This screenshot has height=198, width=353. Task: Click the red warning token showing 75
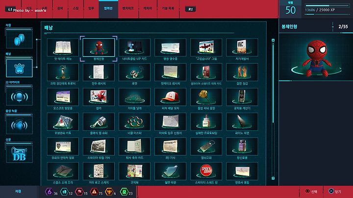[x=94, y=192]
